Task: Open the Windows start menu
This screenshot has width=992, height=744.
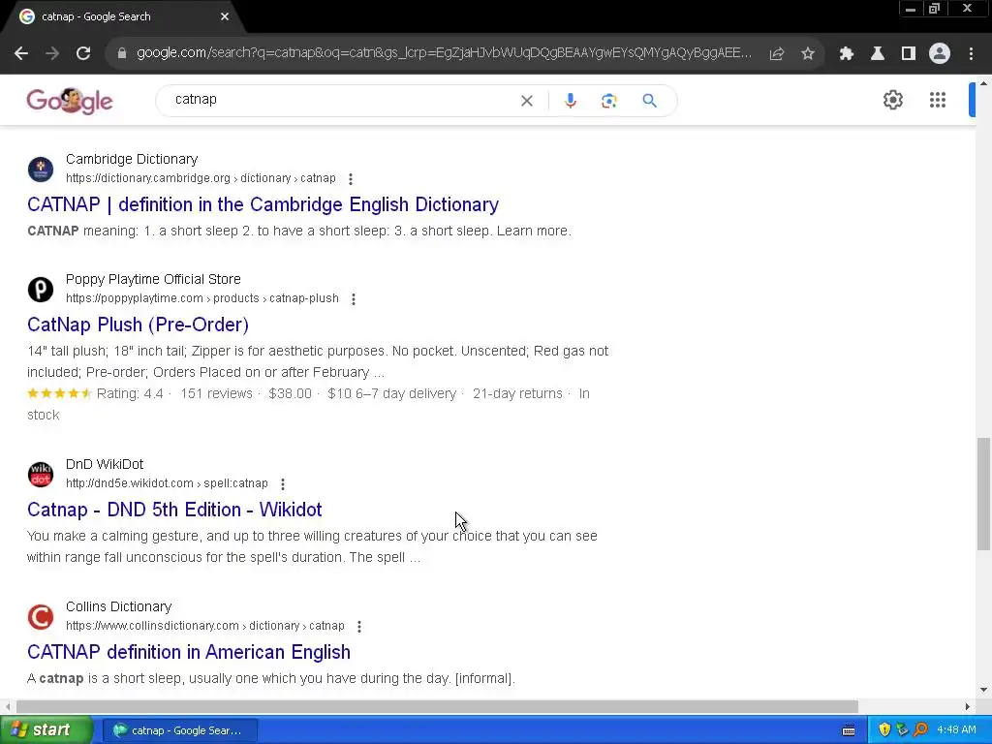Action: pyautogui.click(x=46, y=730)
